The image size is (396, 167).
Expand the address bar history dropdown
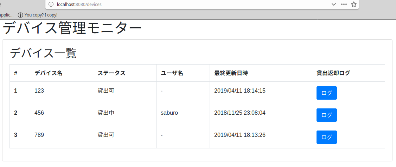coord(334,5)
